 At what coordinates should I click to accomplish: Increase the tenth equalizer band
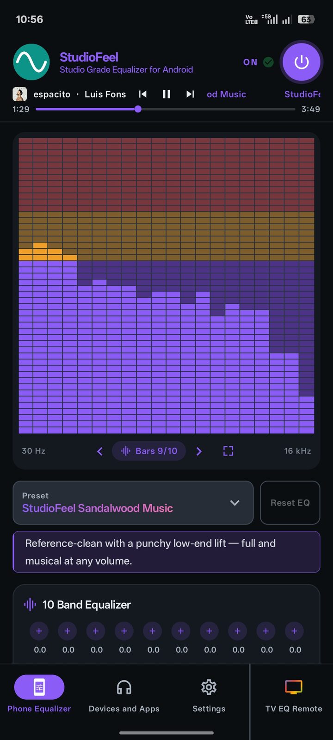pos(294,631)
